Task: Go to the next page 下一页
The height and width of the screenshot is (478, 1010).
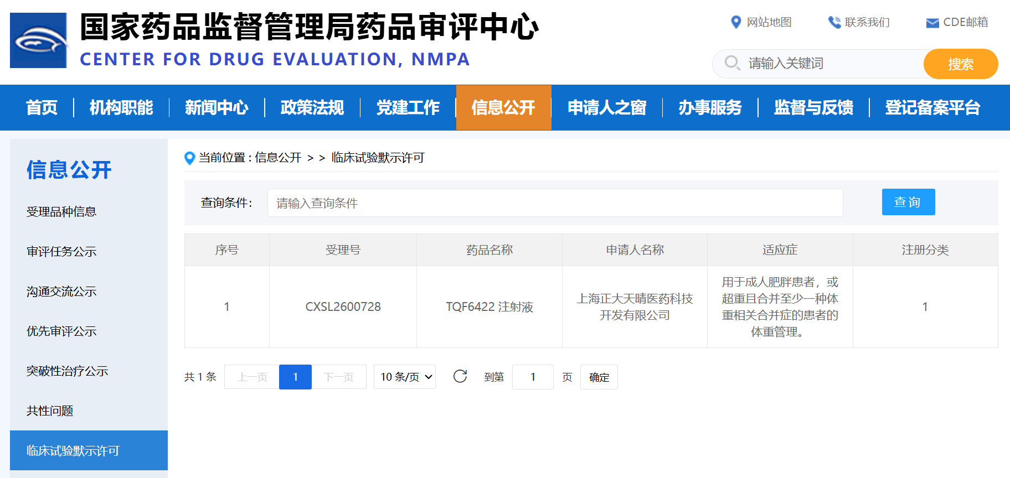Action: 339,377
